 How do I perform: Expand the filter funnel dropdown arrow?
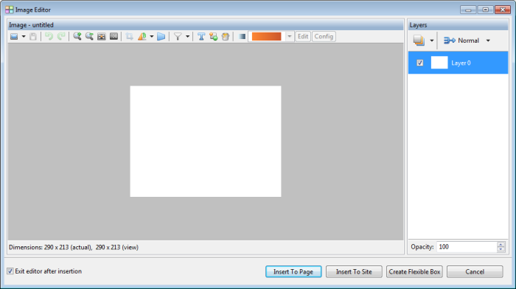pos(187,37)
